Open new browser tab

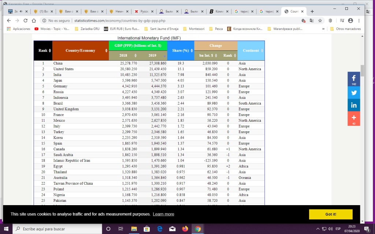(x=312, y=11)
